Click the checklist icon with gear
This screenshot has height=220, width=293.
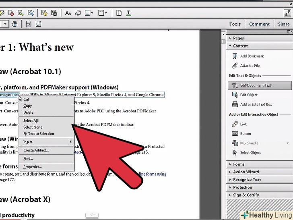pos(54,13)
